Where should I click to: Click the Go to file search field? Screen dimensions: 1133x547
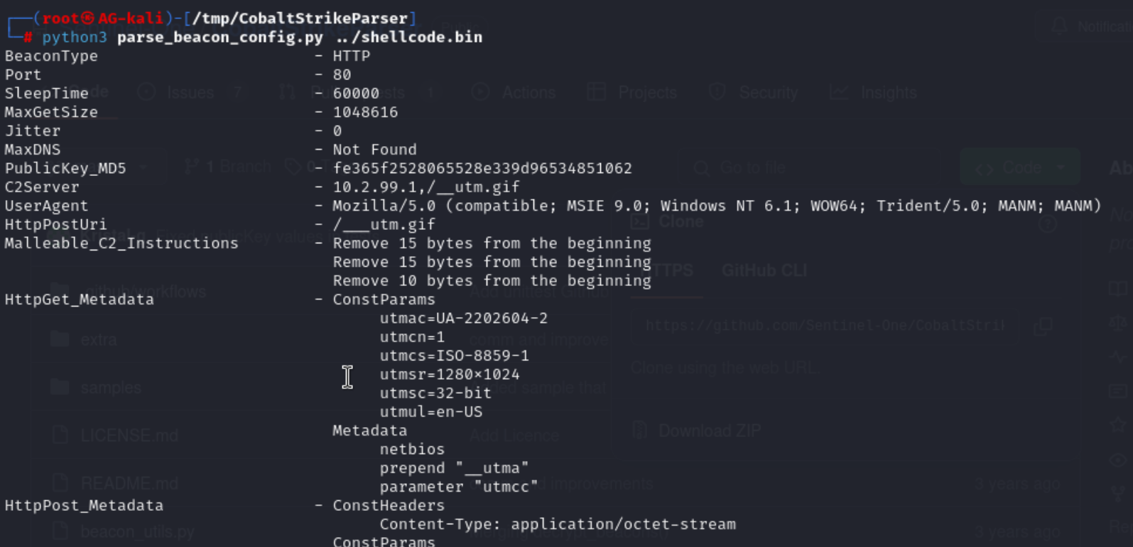coord(810,168)
